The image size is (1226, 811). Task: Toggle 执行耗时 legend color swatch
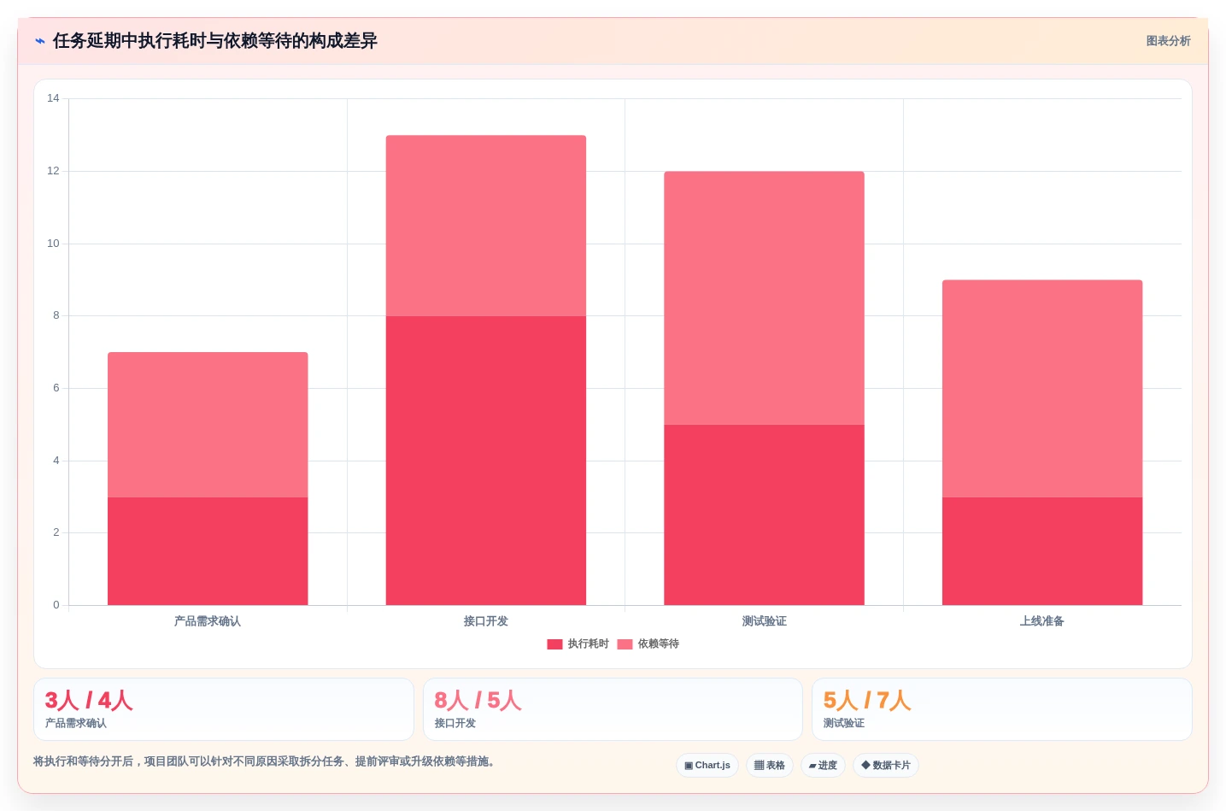pyautogui.click(x=554, y=644)
